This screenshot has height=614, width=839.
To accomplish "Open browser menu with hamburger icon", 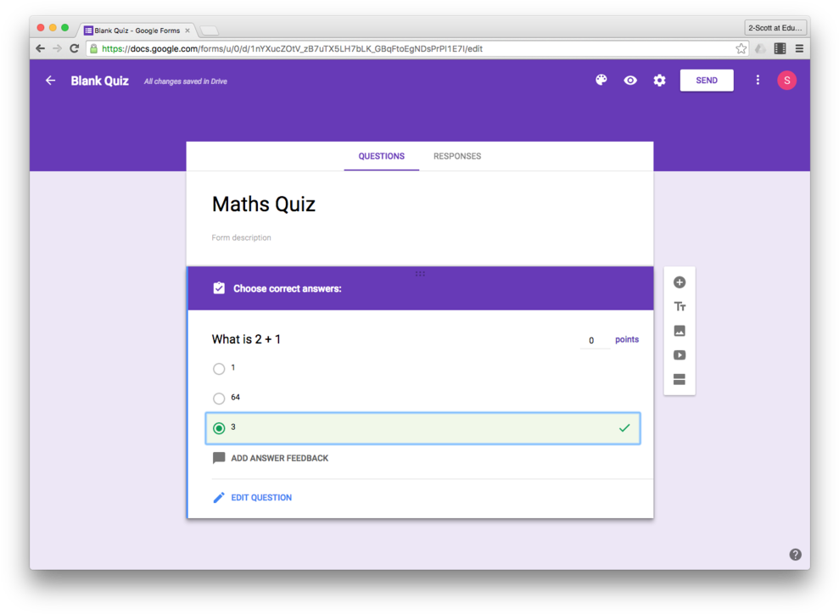I will 798,48.
